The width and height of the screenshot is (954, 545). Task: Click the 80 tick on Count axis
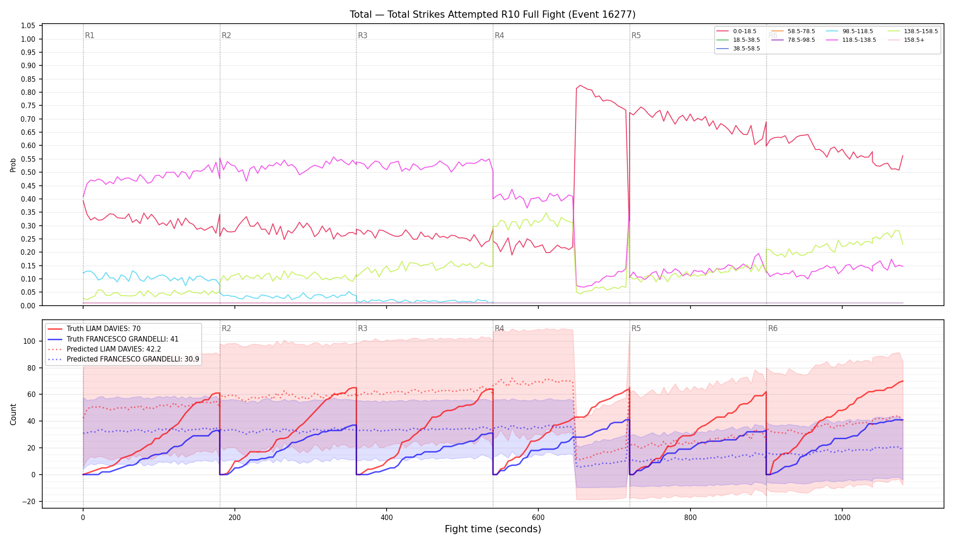(x=32, y=368)
